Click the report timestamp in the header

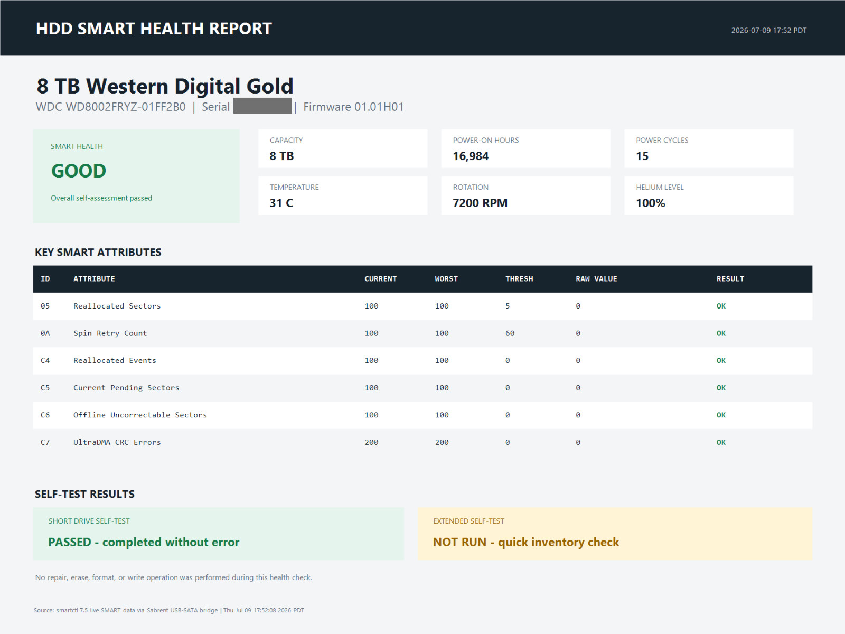click(768, 30)
